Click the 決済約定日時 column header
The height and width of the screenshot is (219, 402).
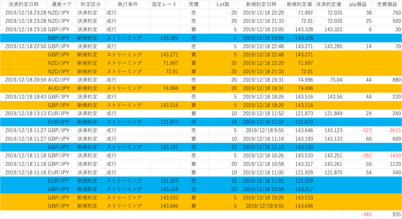coord(24,4)
